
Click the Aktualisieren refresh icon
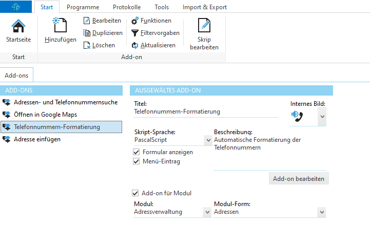[x=135, y=45]
